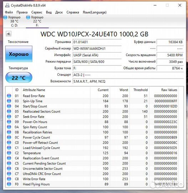Viewport: 188px width, 193px height.
Task: Click the 22 °C temperature button
Action: coord(19,78)
